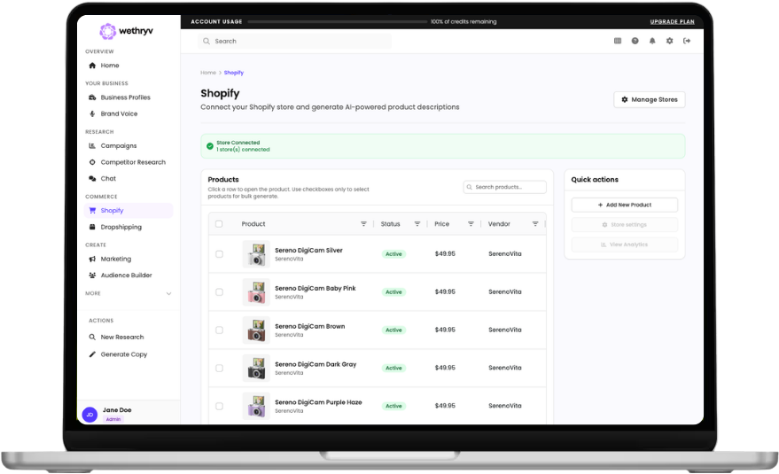This screenshot has width=779, height=474.
Task: Click the Competitor Research target icon
Action: [x=92, y=162]
